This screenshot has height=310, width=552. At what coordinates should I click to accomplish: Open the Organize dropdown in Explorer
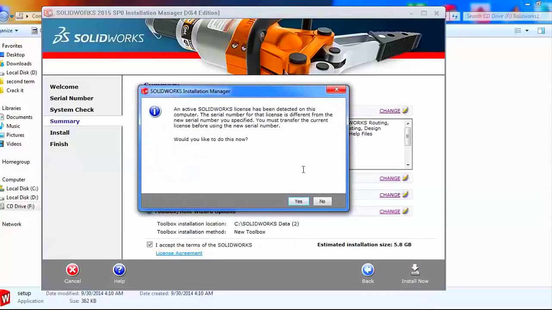pyautogui.click(x=9, y=31)
